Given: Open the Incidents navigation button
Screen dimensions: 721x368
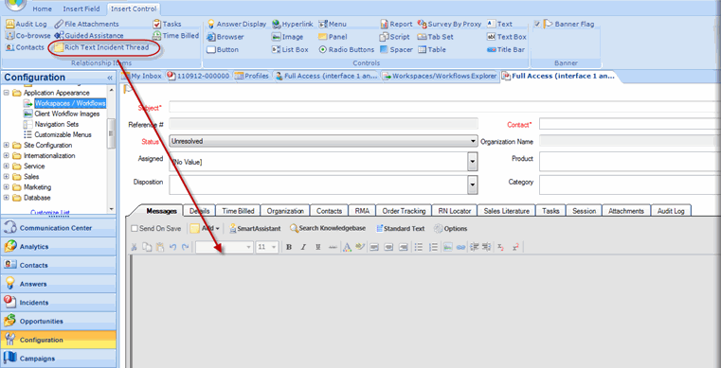Looking at the screenshot, I should tap(59, 303).
